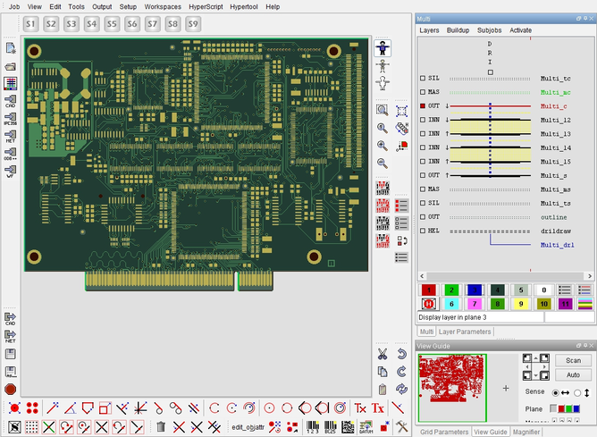Image resolution: width=597 pixels, height=437 pixels.
Task: Click the IPC356 import icon
Action: [11, 118]
